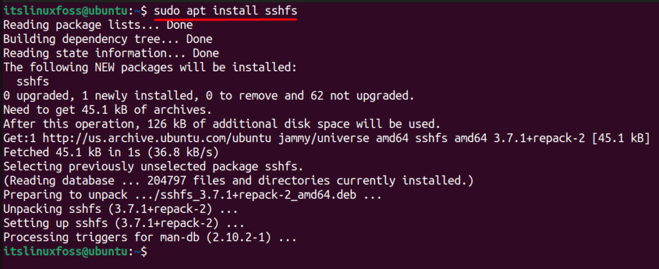659x269 pixels.
Task: Click the 'After this operation, 126 kB' line
Action: coord(222,124)
